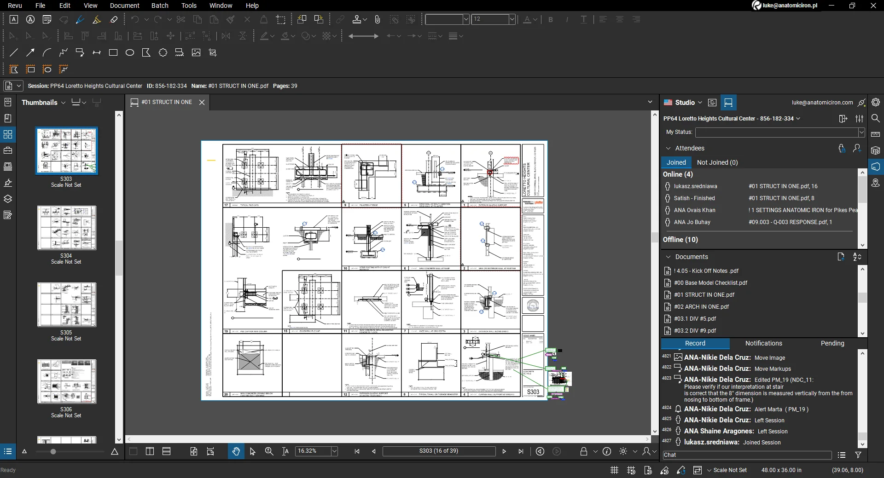884x478 pixels.
Task: Toggle split view horizontal
Action: [x=167, y=451]
